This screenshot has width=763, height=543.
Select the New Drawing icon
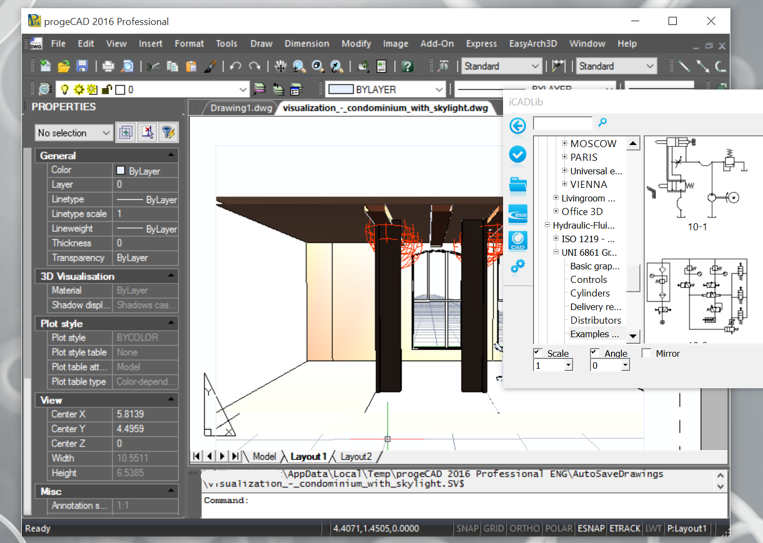46,66
